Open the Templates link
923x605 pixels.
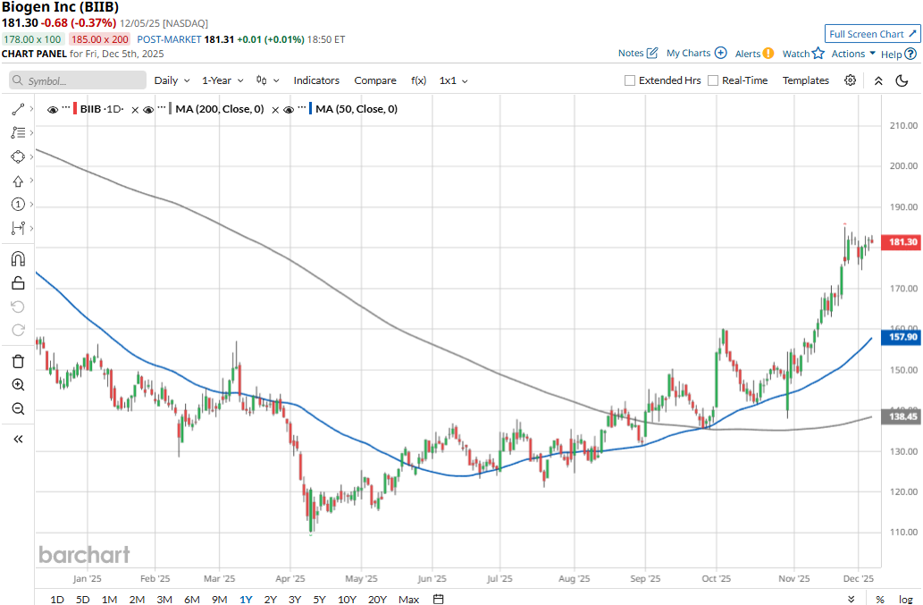[805, 80]
